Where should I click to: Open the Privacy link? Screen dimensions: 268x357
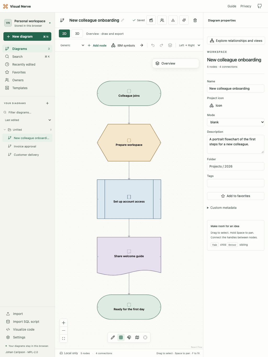coord(246,6)
